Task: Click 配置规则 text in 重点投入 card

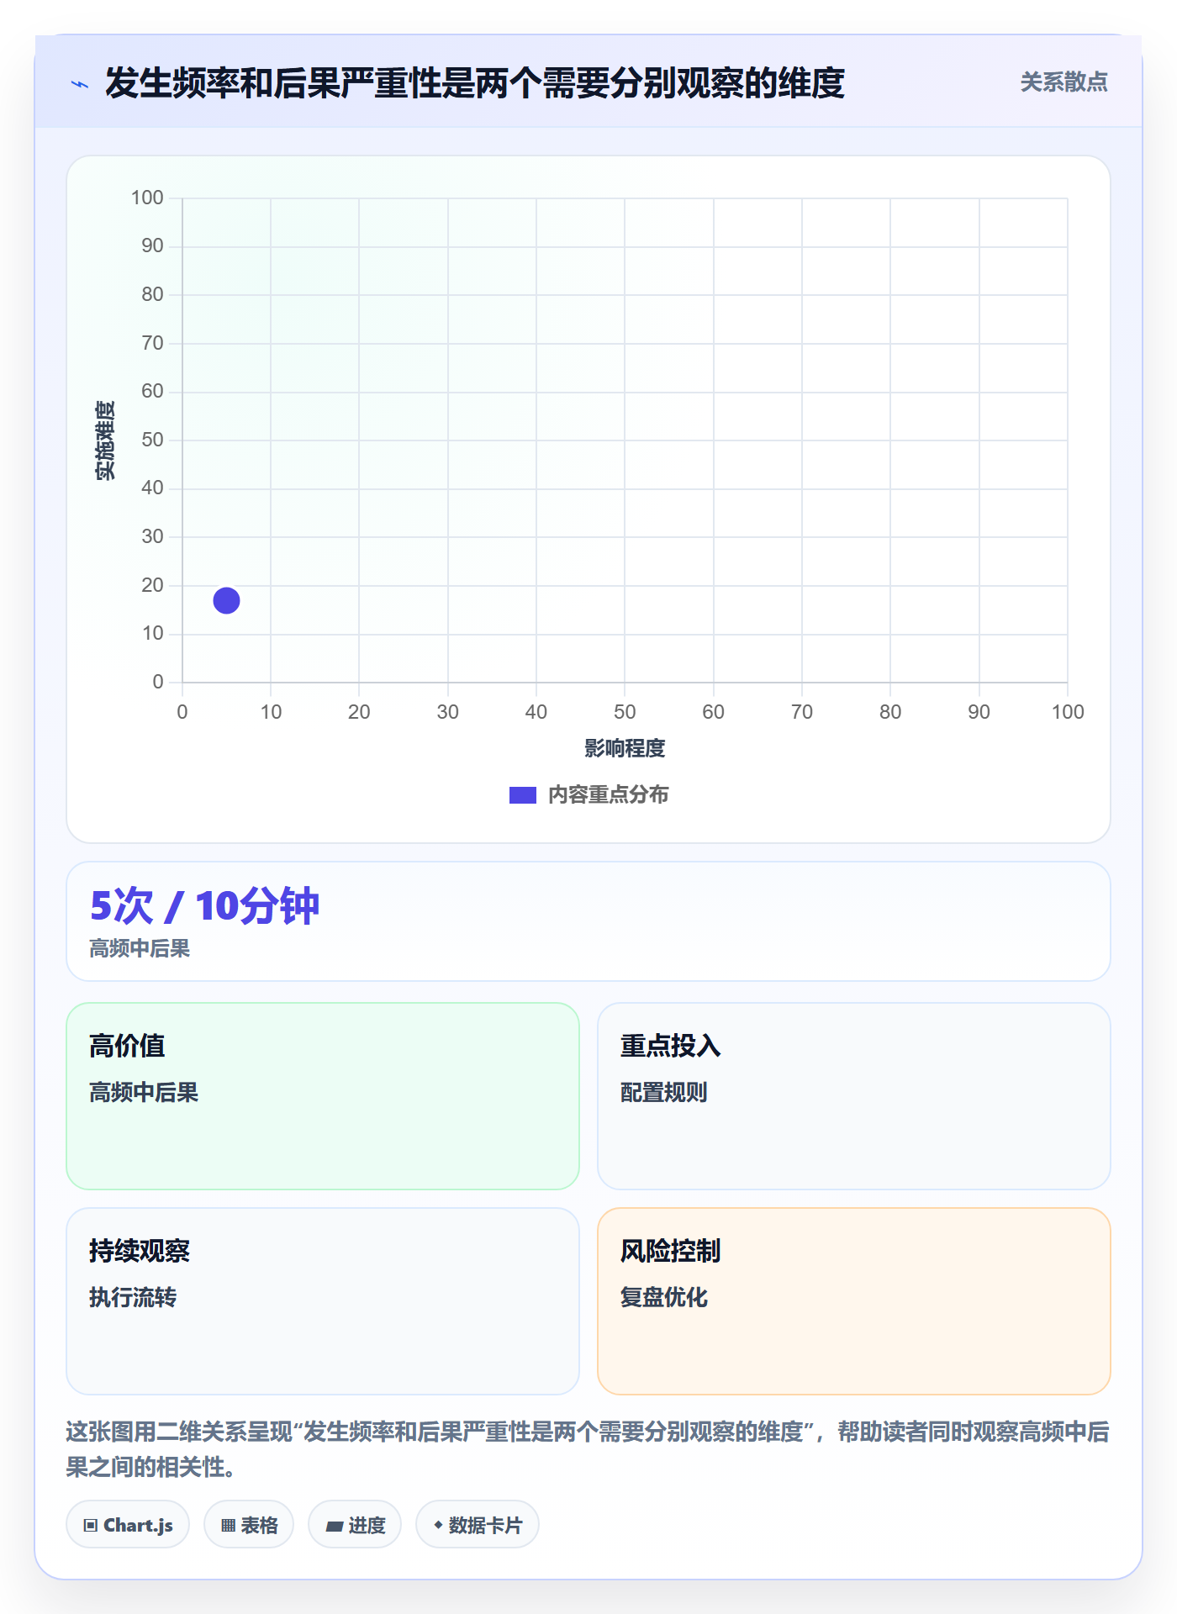Action: [663, 1093]
